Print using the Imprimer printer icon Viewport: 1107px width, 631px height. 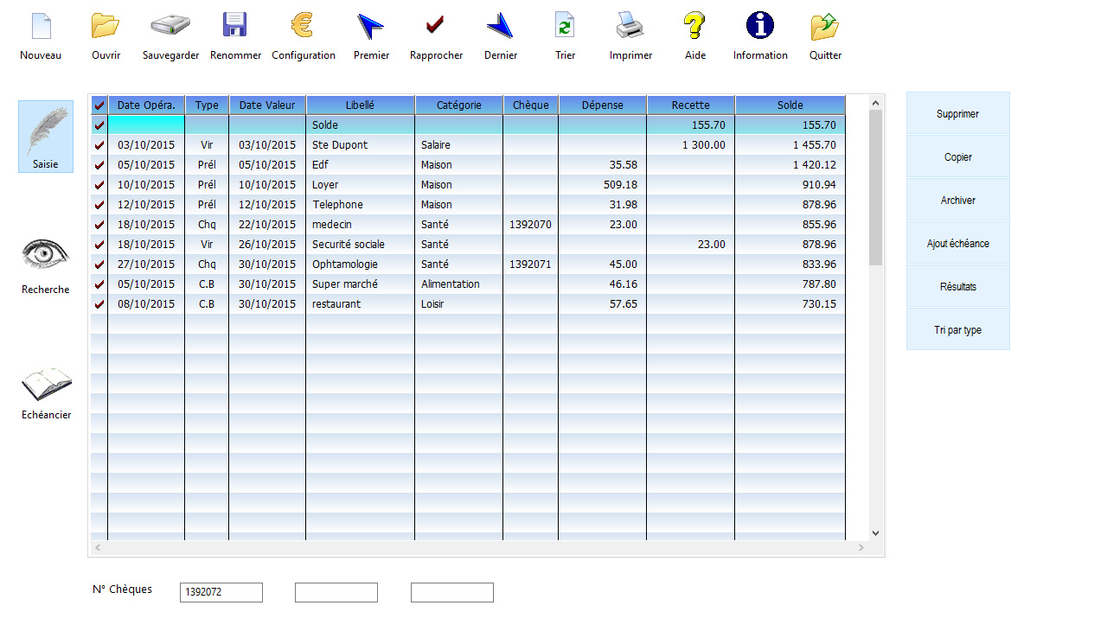click(x=630, y=26)
